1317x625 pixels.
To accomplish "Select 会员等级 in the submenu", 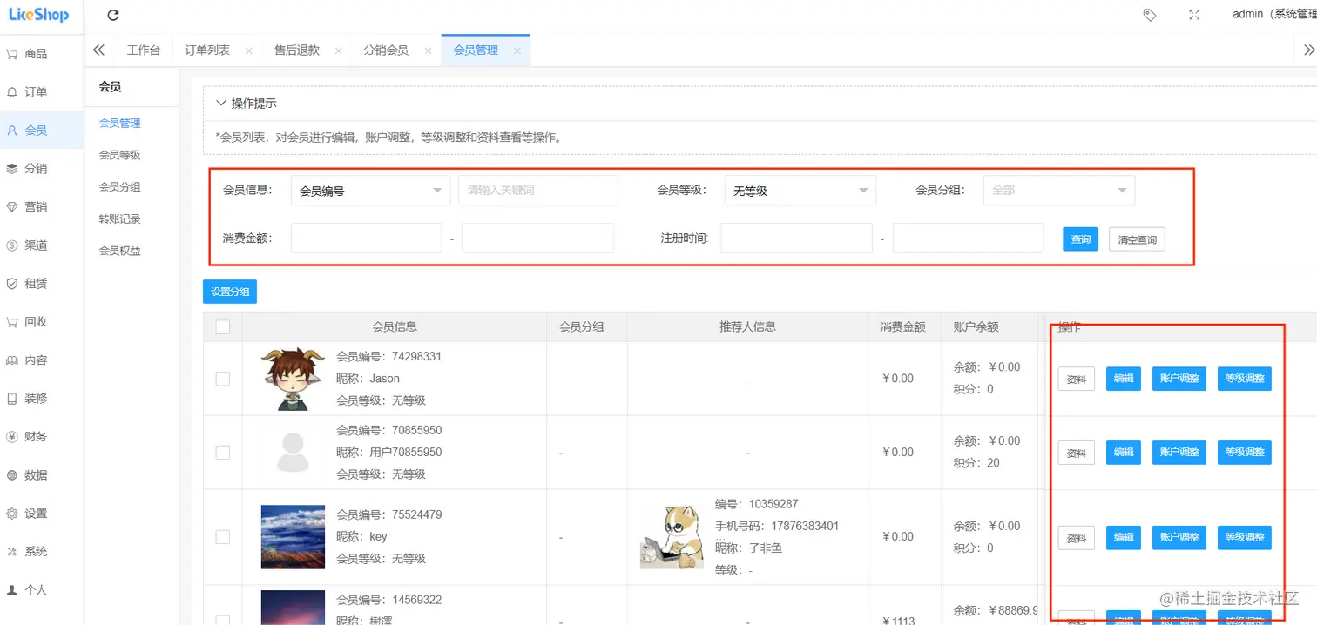I will click(120, 155).
